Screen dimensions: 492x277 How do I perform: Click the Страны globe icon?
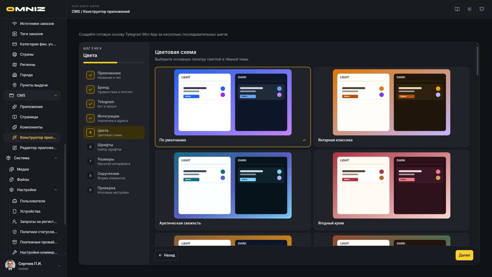(15, 54)
